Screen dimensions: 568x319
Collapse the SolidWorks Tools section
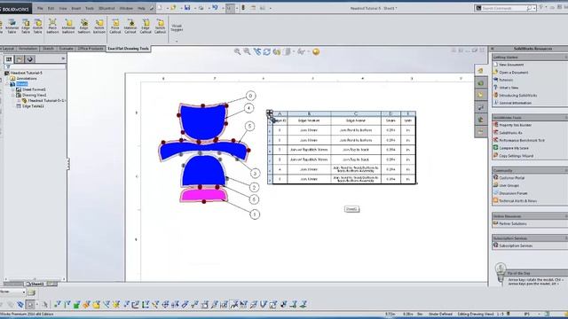tap(566, 118)
